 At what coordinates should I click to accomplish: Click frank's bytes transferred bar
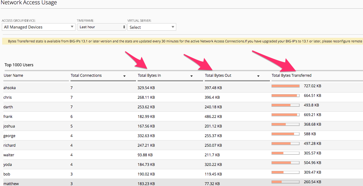point(286,115)
